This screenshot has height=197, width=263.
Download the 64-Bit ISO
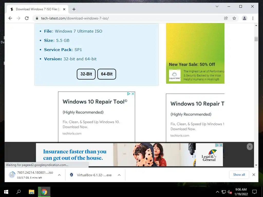(x=107, y=74)
